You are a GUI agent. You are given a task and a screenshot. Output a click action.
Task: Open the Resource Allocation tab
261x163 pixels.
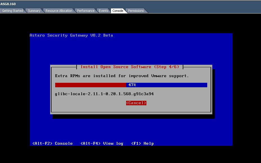[x=59, y=11]
